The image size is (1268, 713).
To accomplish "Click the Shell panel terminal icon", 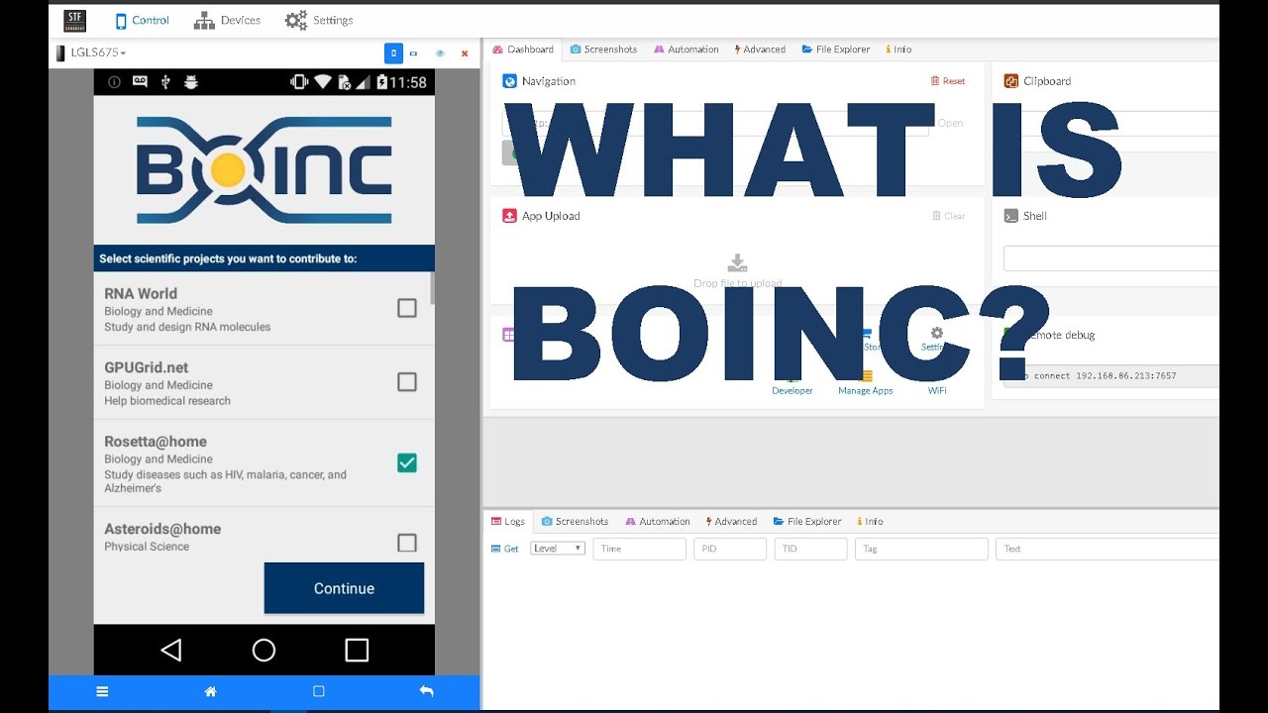I will 1011,216.
